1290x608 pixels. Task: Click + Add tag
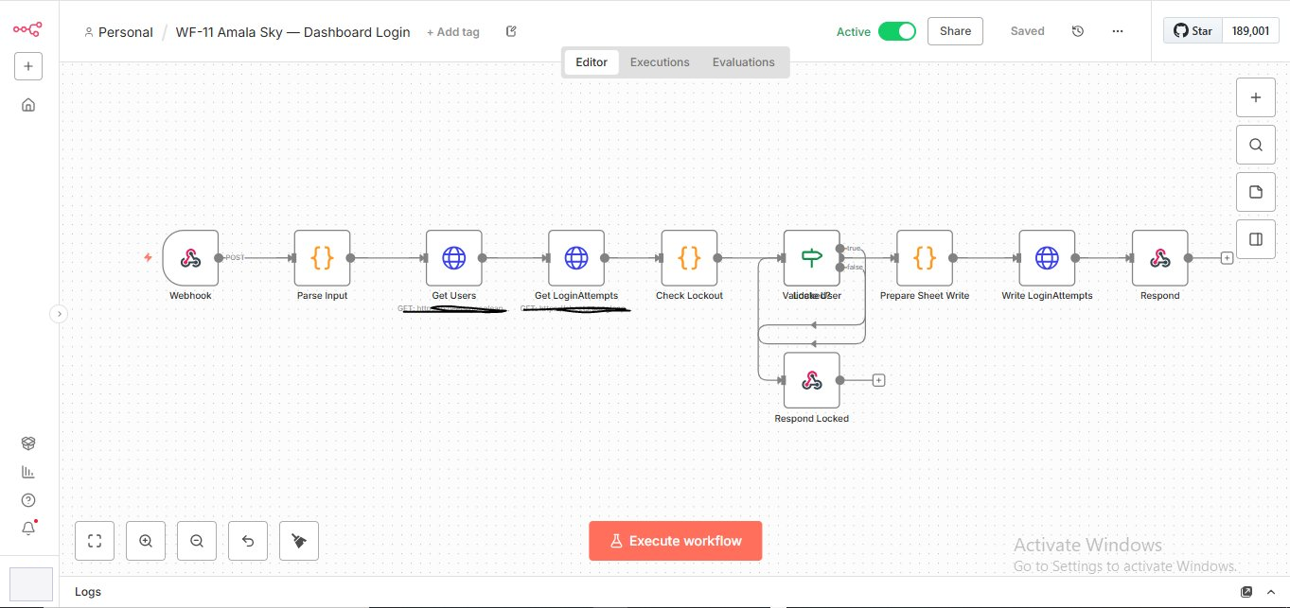(x=453, y=32)
